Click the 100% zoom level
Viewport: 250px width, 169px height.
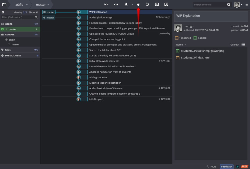tap(213, 167)
